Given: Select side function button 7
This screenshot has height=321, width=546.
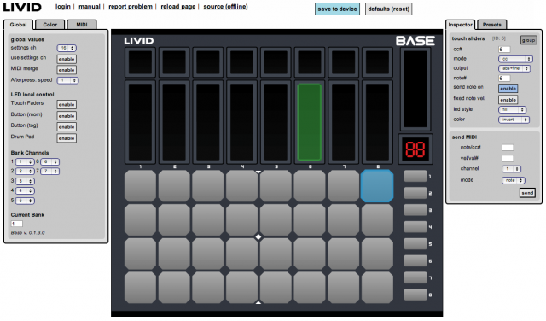Looking at the screenshot, I should coord(415,277).
